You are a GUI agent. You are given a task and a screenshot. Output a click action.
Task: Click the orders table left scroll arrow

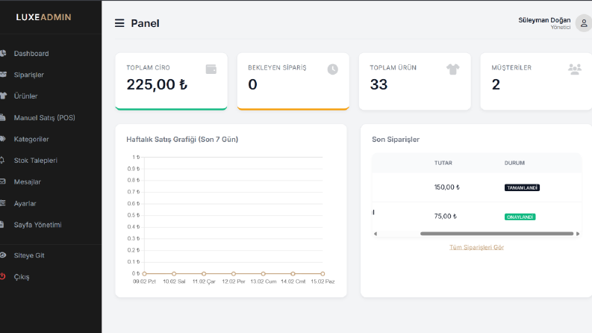pyautogui.click(x=376, y=234)
